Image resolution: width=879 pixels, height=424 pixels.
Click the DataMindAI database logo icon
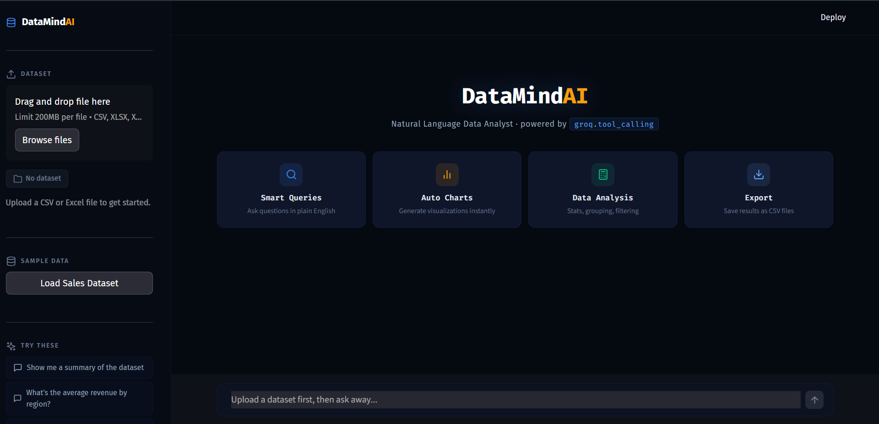pos(11,22)
